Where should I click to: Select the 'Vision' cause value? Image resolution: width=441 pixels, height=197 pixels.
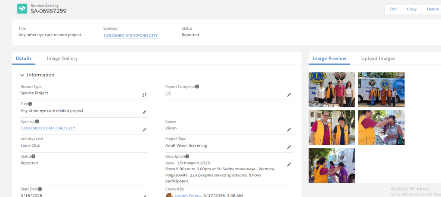pos(171,128)
